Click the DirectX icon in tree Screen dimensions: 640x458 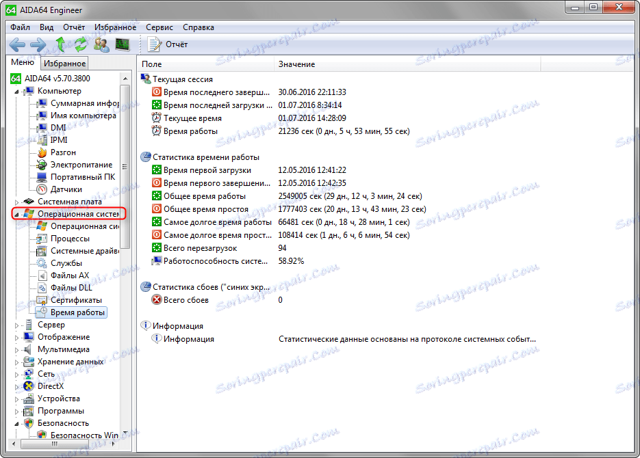[29, 386]
